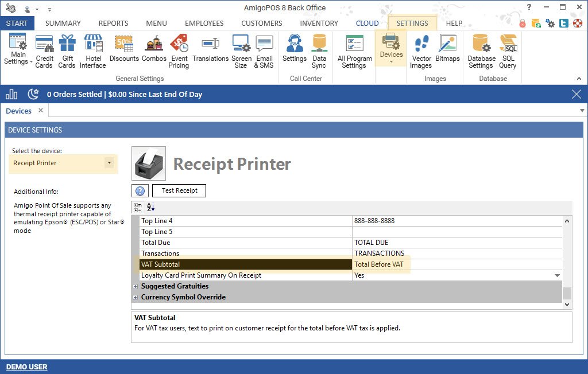This screenshot has width=588, height=374.
Task: Switch to the INVENTORY ribbon tab
Action: tap(319, 24)
